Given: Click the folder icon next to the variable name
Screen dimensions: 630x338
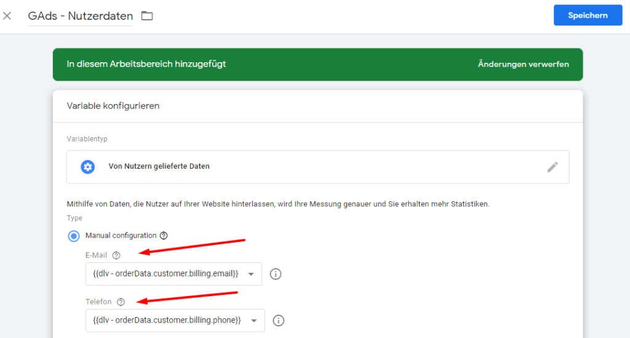Looking at the screenshot, I should pos(147,15).
